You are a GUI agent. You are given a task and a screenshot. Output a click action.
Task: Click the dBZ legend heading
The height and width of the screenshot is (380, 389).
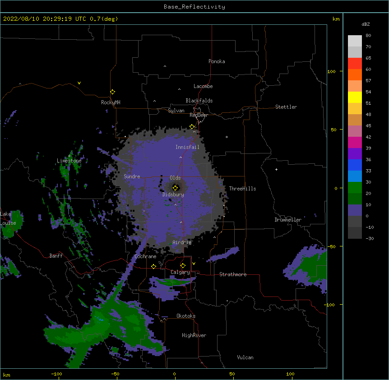pyautogui.click(x=366, y=24)
